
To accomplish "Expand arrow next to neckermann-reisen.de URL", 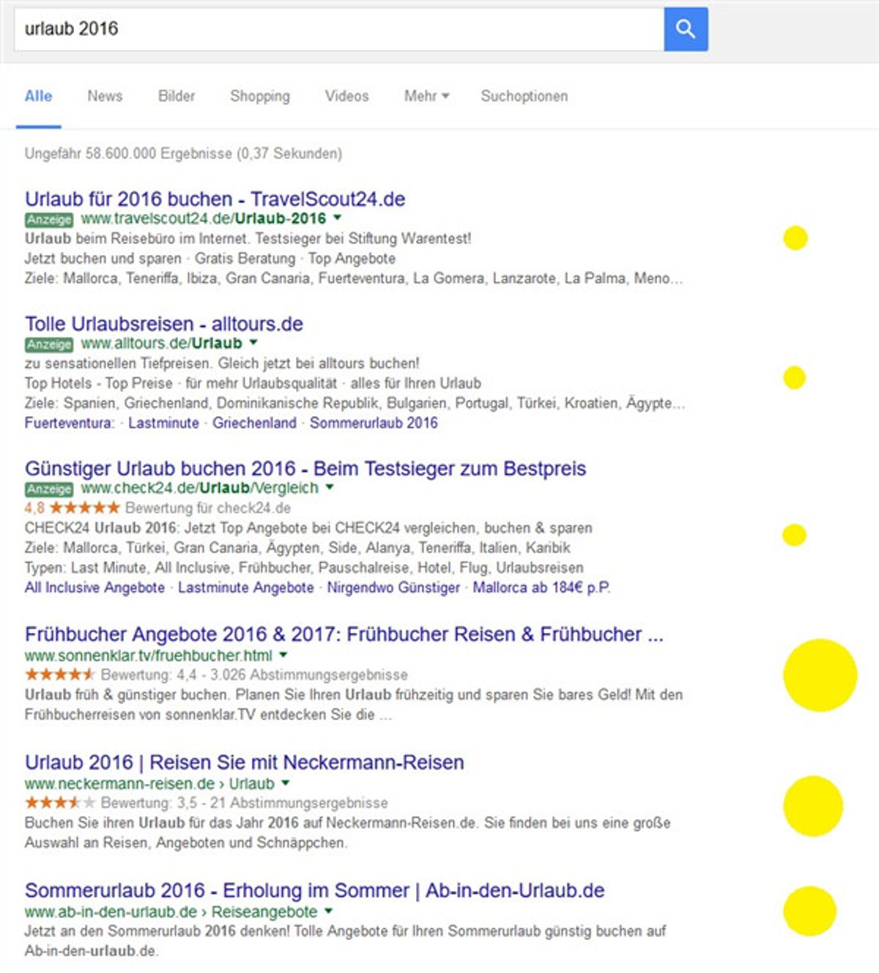I will tap(286, 783).
